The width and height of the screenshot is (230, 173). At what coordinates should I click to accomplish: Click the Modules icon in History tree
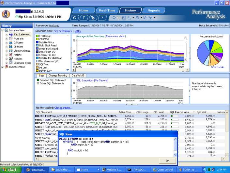tap(10, 59)
